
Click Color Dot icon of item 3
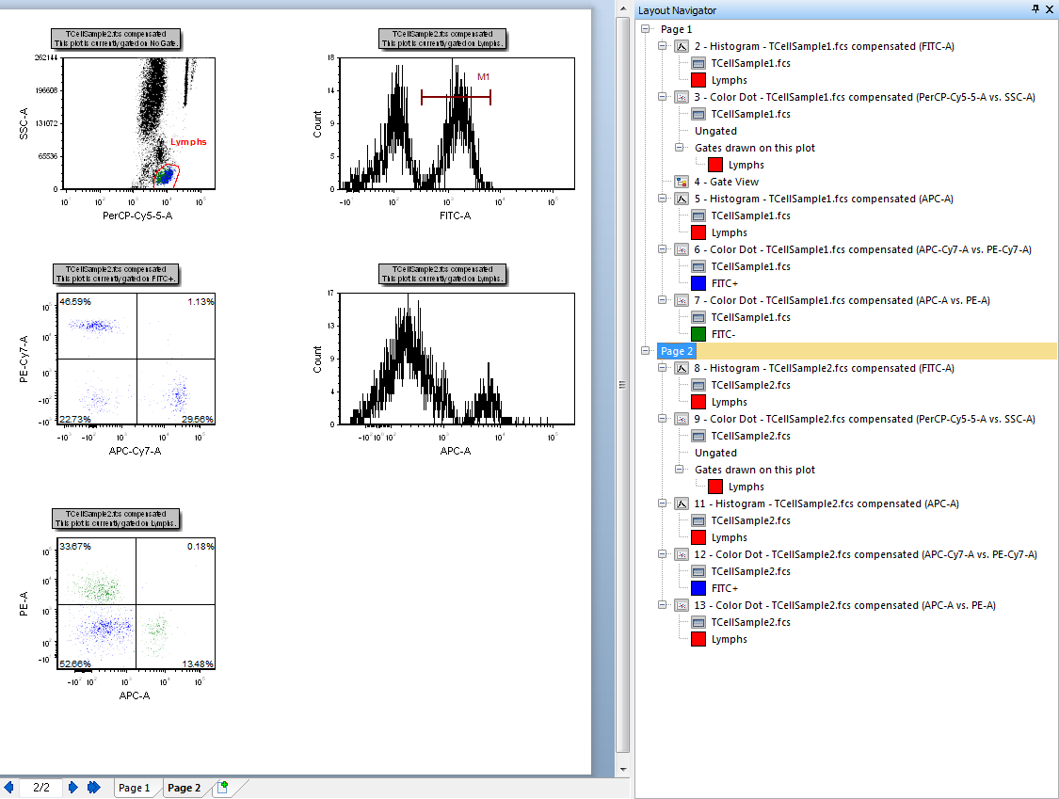pos(682,97)
